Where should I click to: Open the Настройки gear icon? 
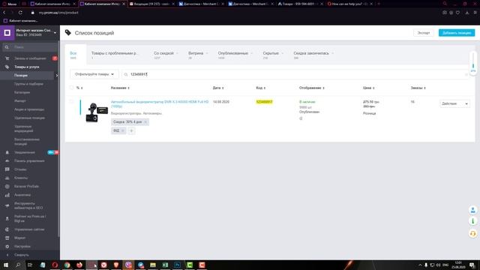pos(7,247)
